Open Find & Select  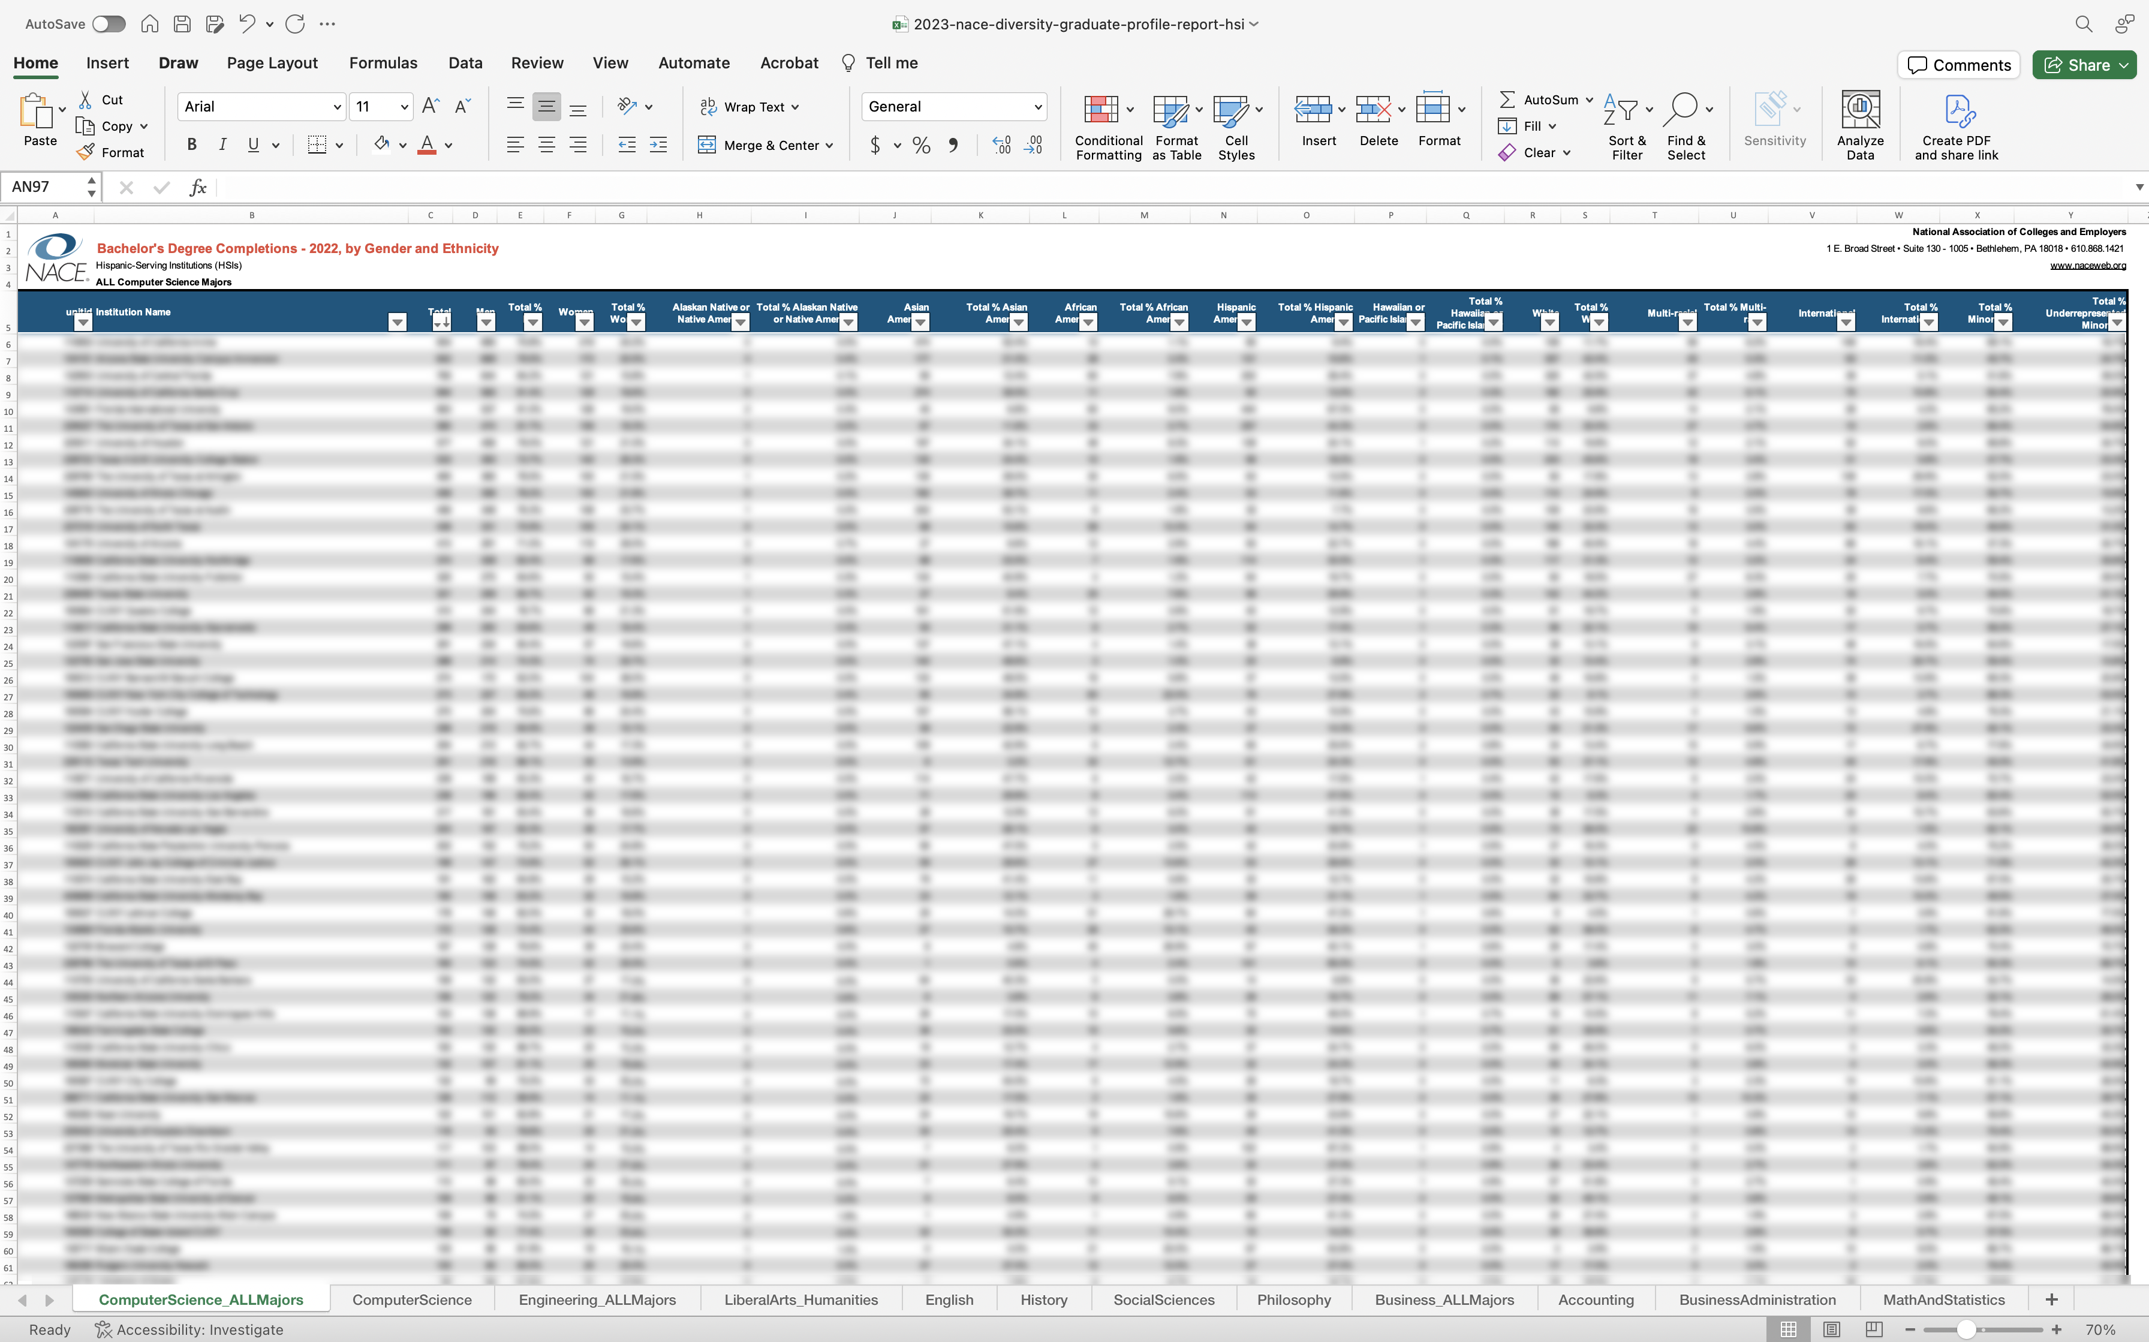point(1686,126)
